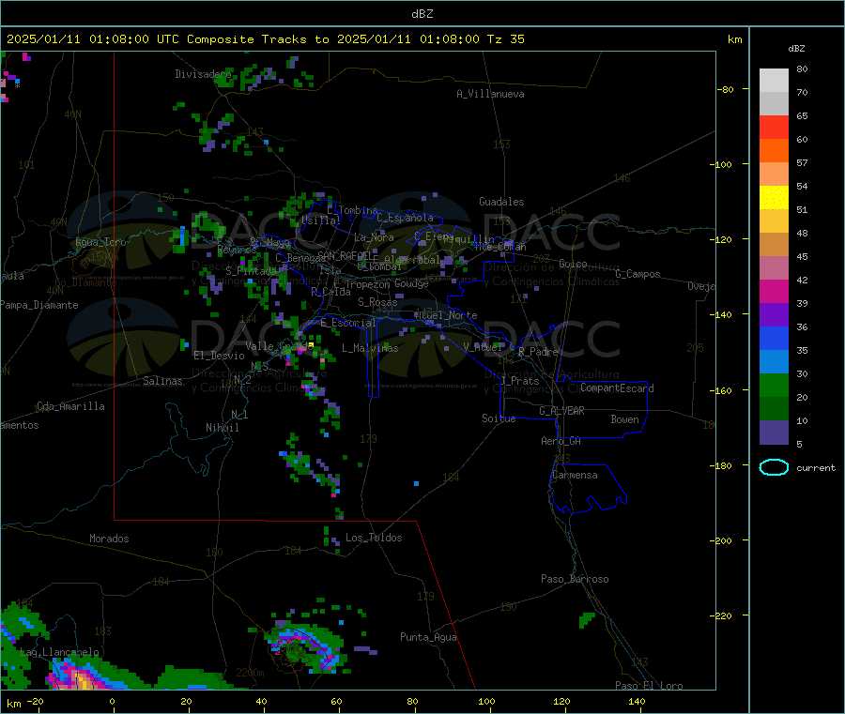Click the 'Aero_GA' map label
Viewport: 845px width, 714px height.
click(x=561, y=441)
